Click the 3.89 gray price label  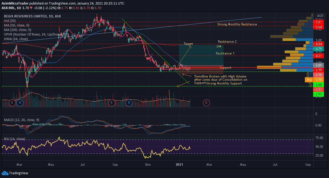pyautogui.click(x=319, y=65)
